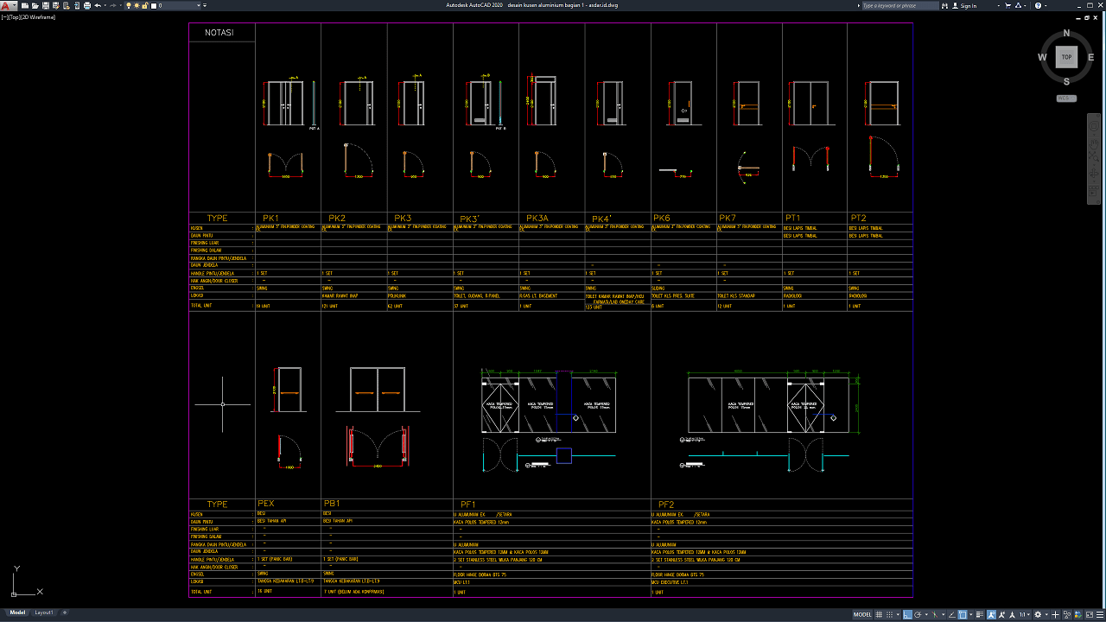Create a new drawing with the New icon
This screenshot has width=1106, height=622.
pyautogui.click(x=24, y=5)
